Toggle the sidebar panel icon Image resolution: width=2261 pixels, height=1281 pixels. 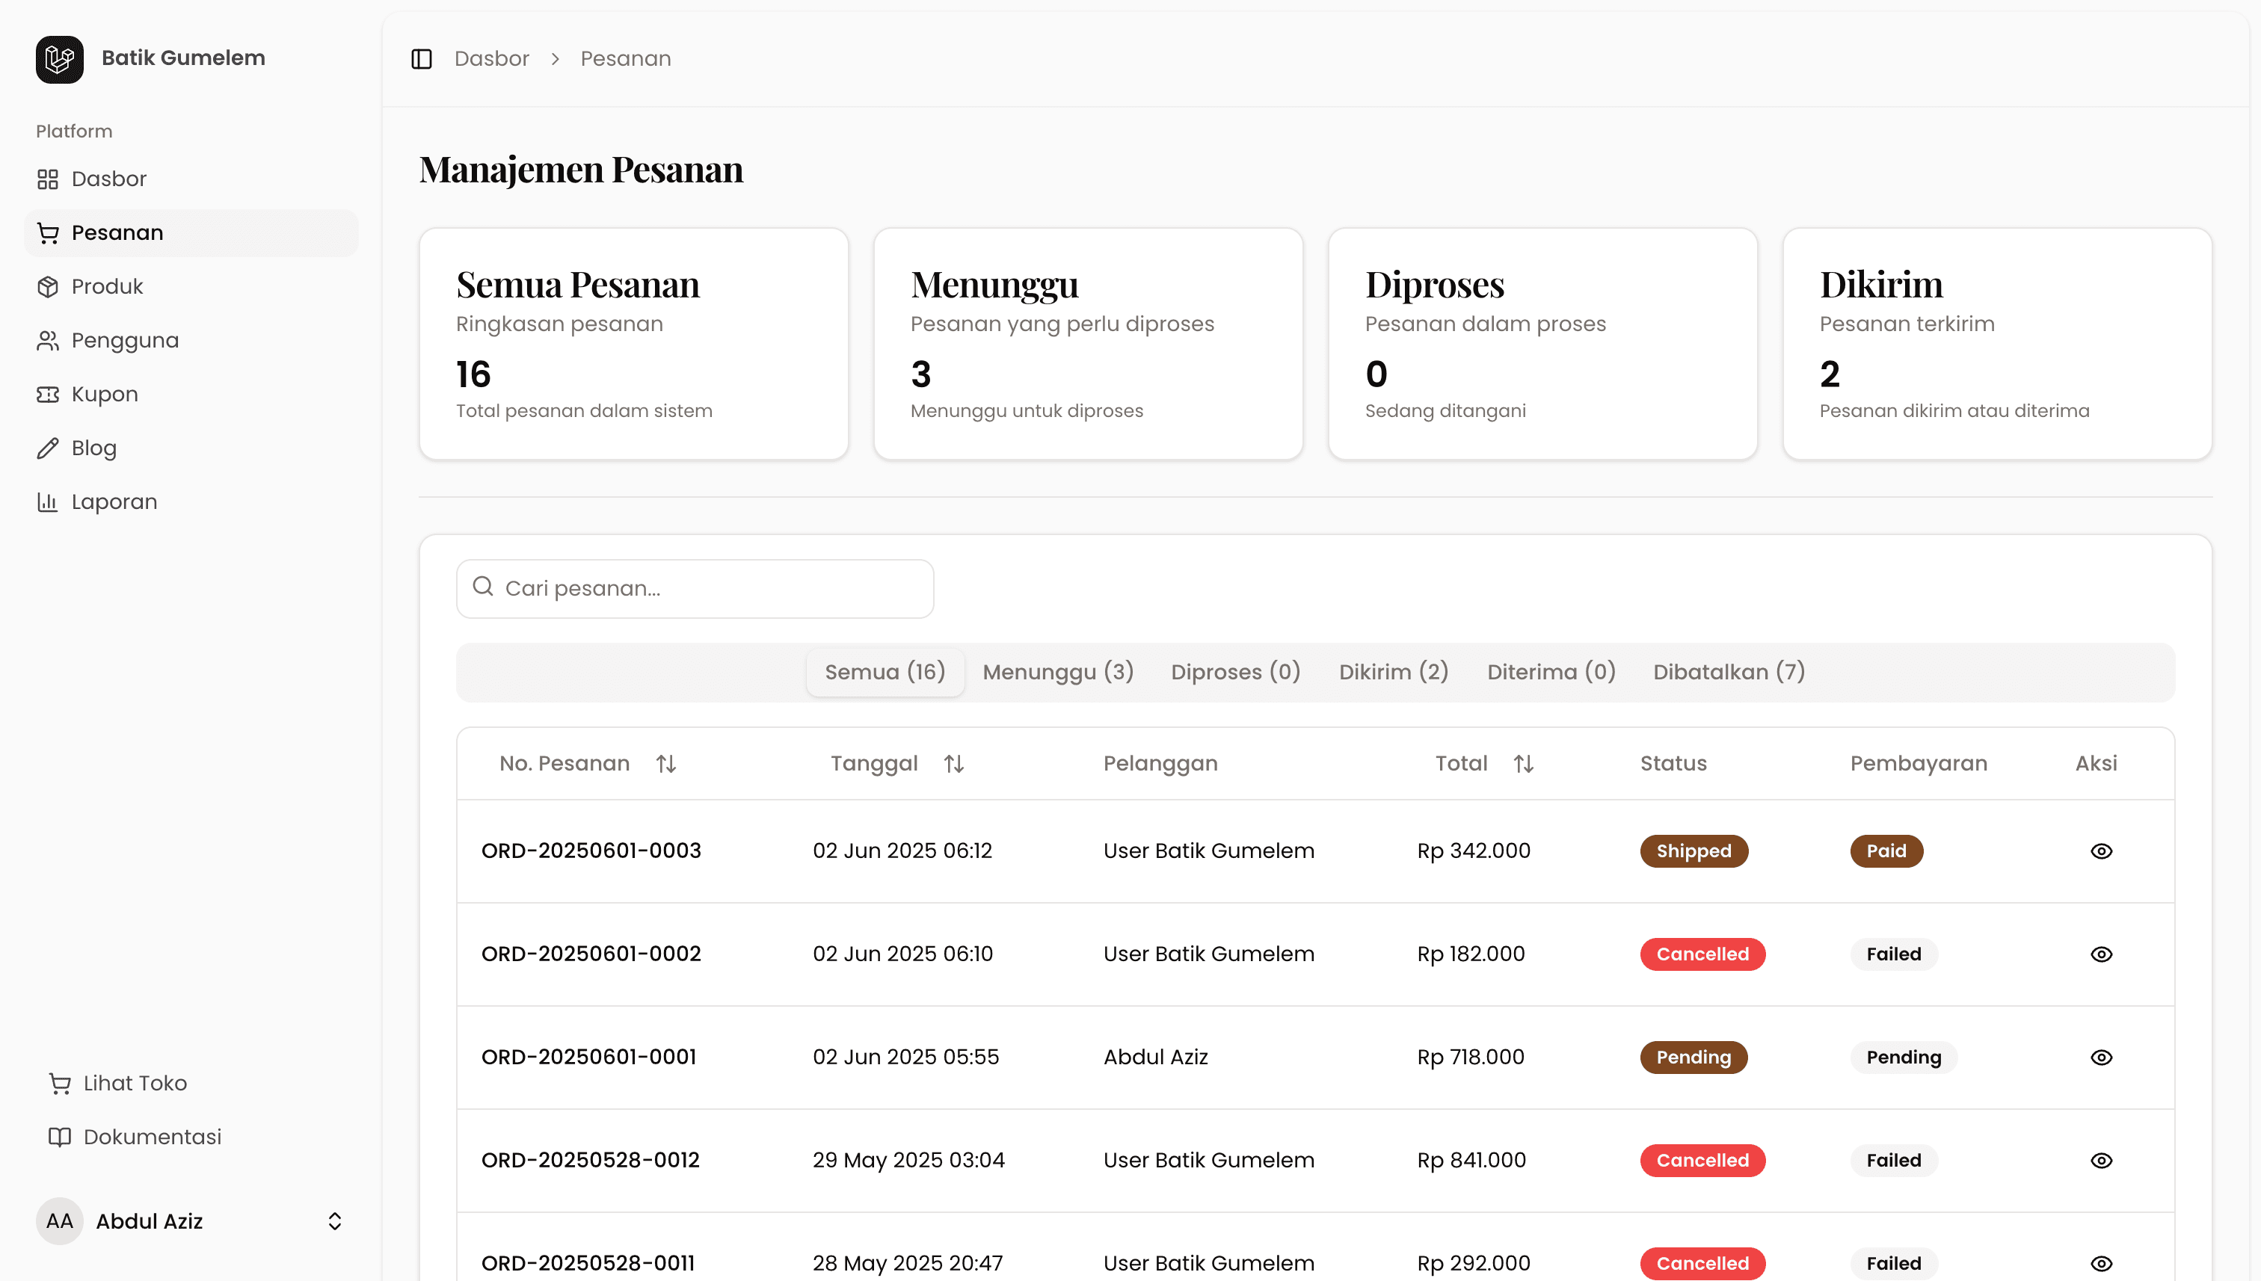(x=422, y=59)
